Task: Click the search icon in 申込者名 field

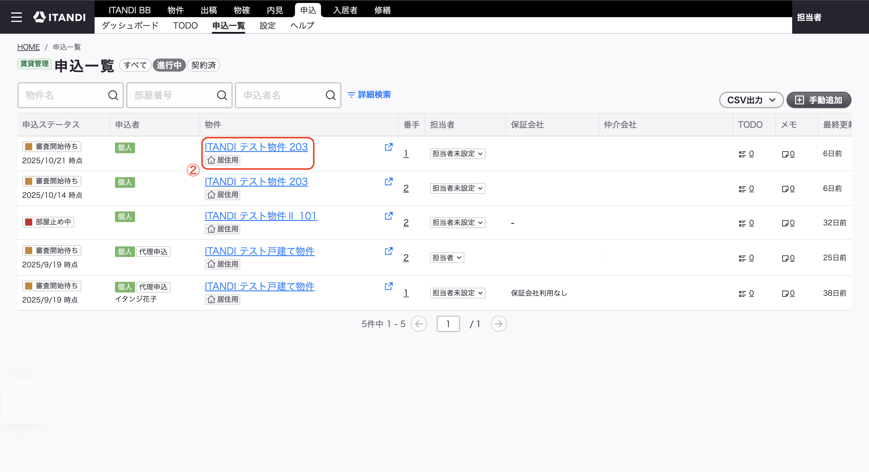Action: click(330, 95)
